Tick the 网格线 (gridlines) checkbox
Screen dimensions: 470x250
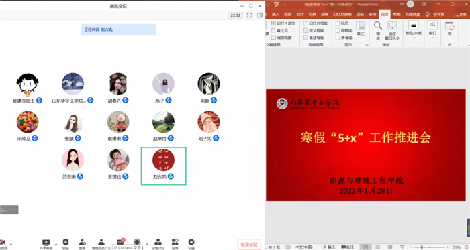tap(338, 31)
